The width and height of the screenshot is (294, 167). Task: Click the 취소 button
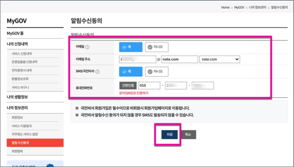pos(188,135)
